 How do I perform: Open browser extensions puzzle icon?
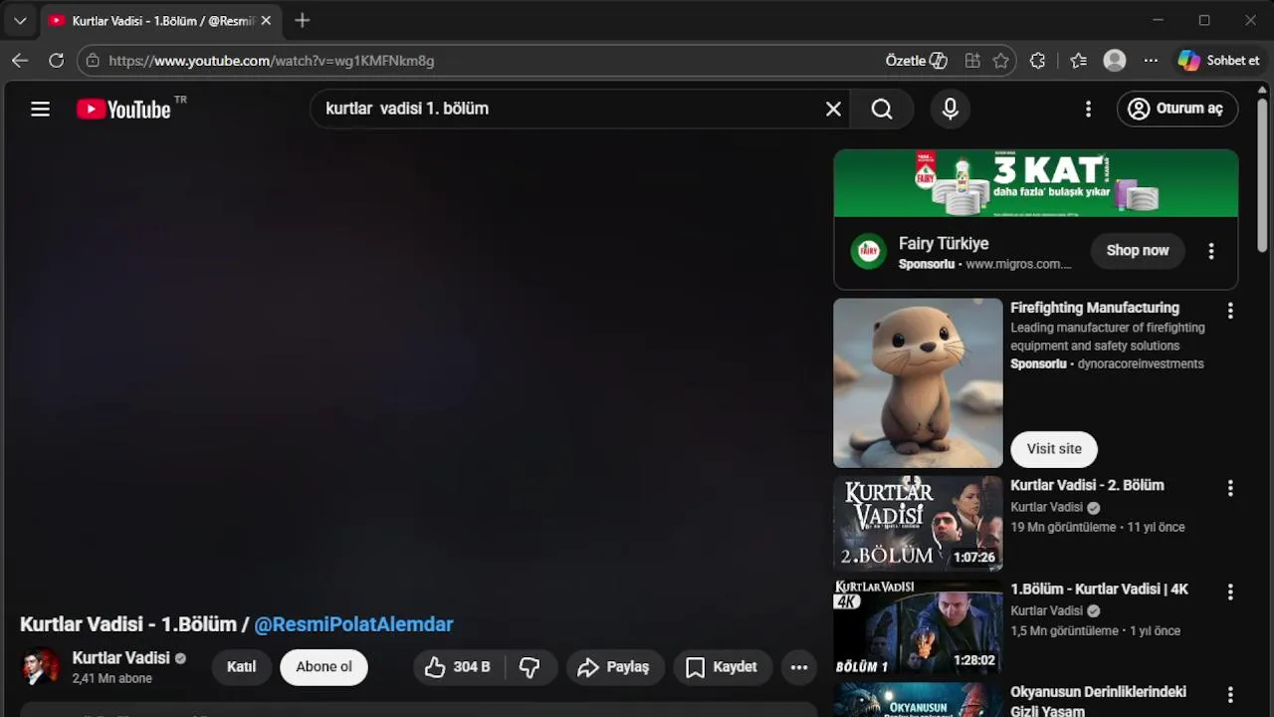tap(1037, 61)
